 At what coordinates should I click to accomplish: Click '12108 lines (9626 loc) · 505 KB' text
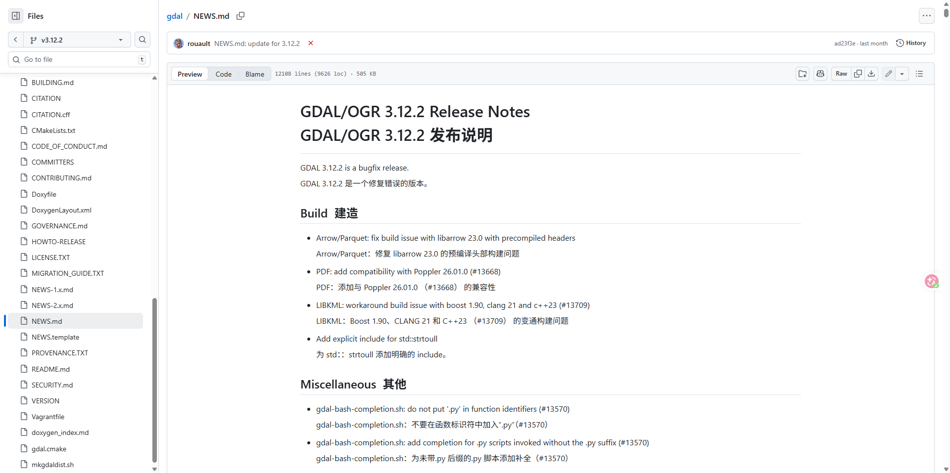click(x=326, y=74)
